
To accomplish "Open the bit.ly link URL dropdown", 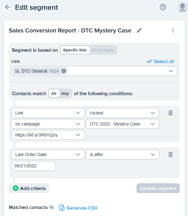I will (48, 135).
